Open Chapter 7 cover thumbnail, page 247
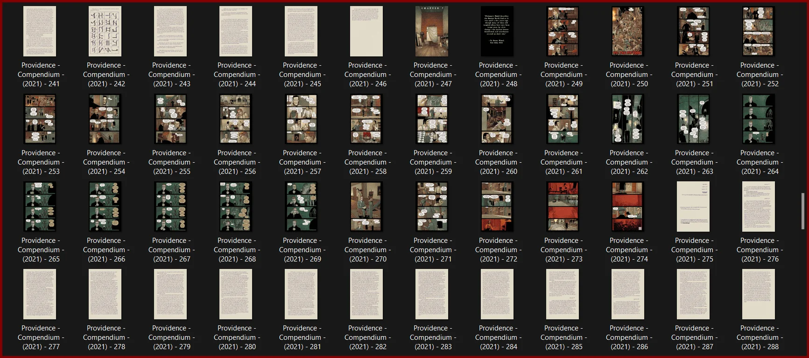 pyautogui.click(x=432, y=31)
